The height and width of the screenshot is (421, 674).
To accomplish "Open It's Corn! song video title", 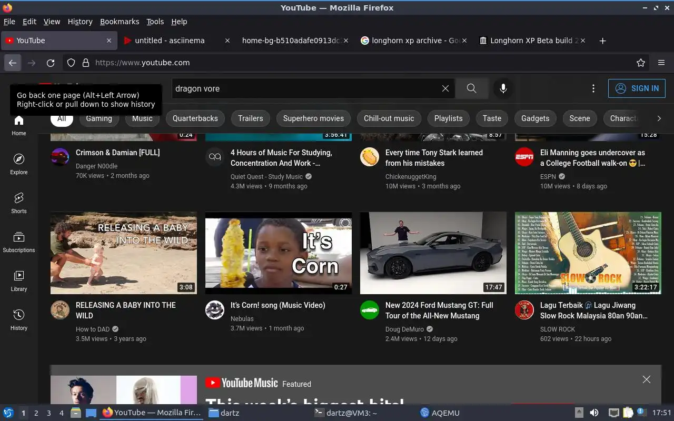I will point(278,305).
